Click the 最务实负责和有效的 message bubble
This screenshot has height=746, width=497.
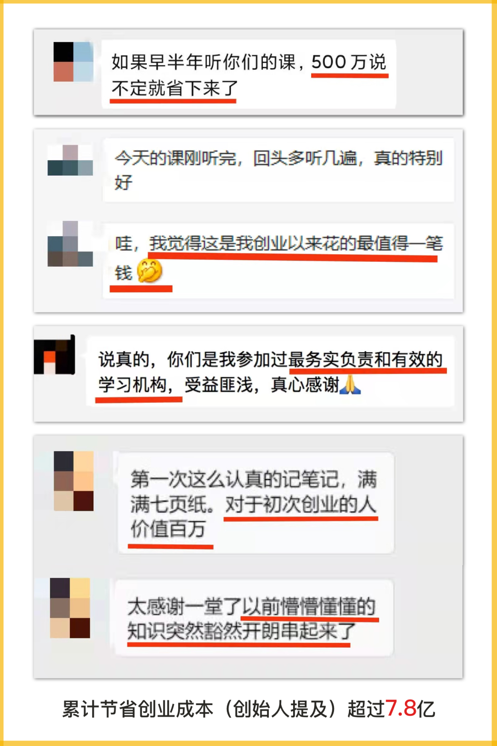click(x=270, y=371)
